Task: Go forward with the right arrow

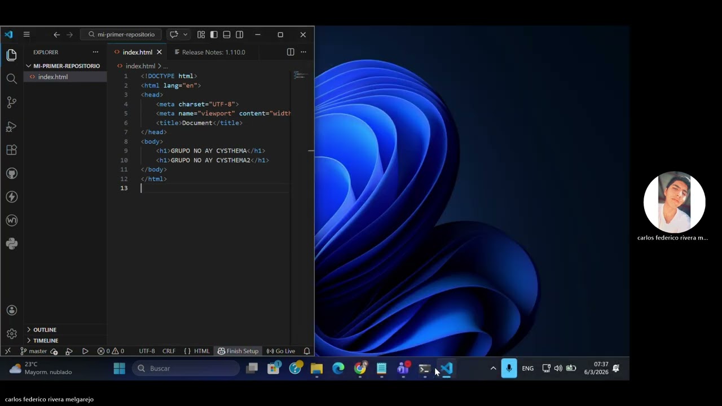Action: click(x=69, y=34)
